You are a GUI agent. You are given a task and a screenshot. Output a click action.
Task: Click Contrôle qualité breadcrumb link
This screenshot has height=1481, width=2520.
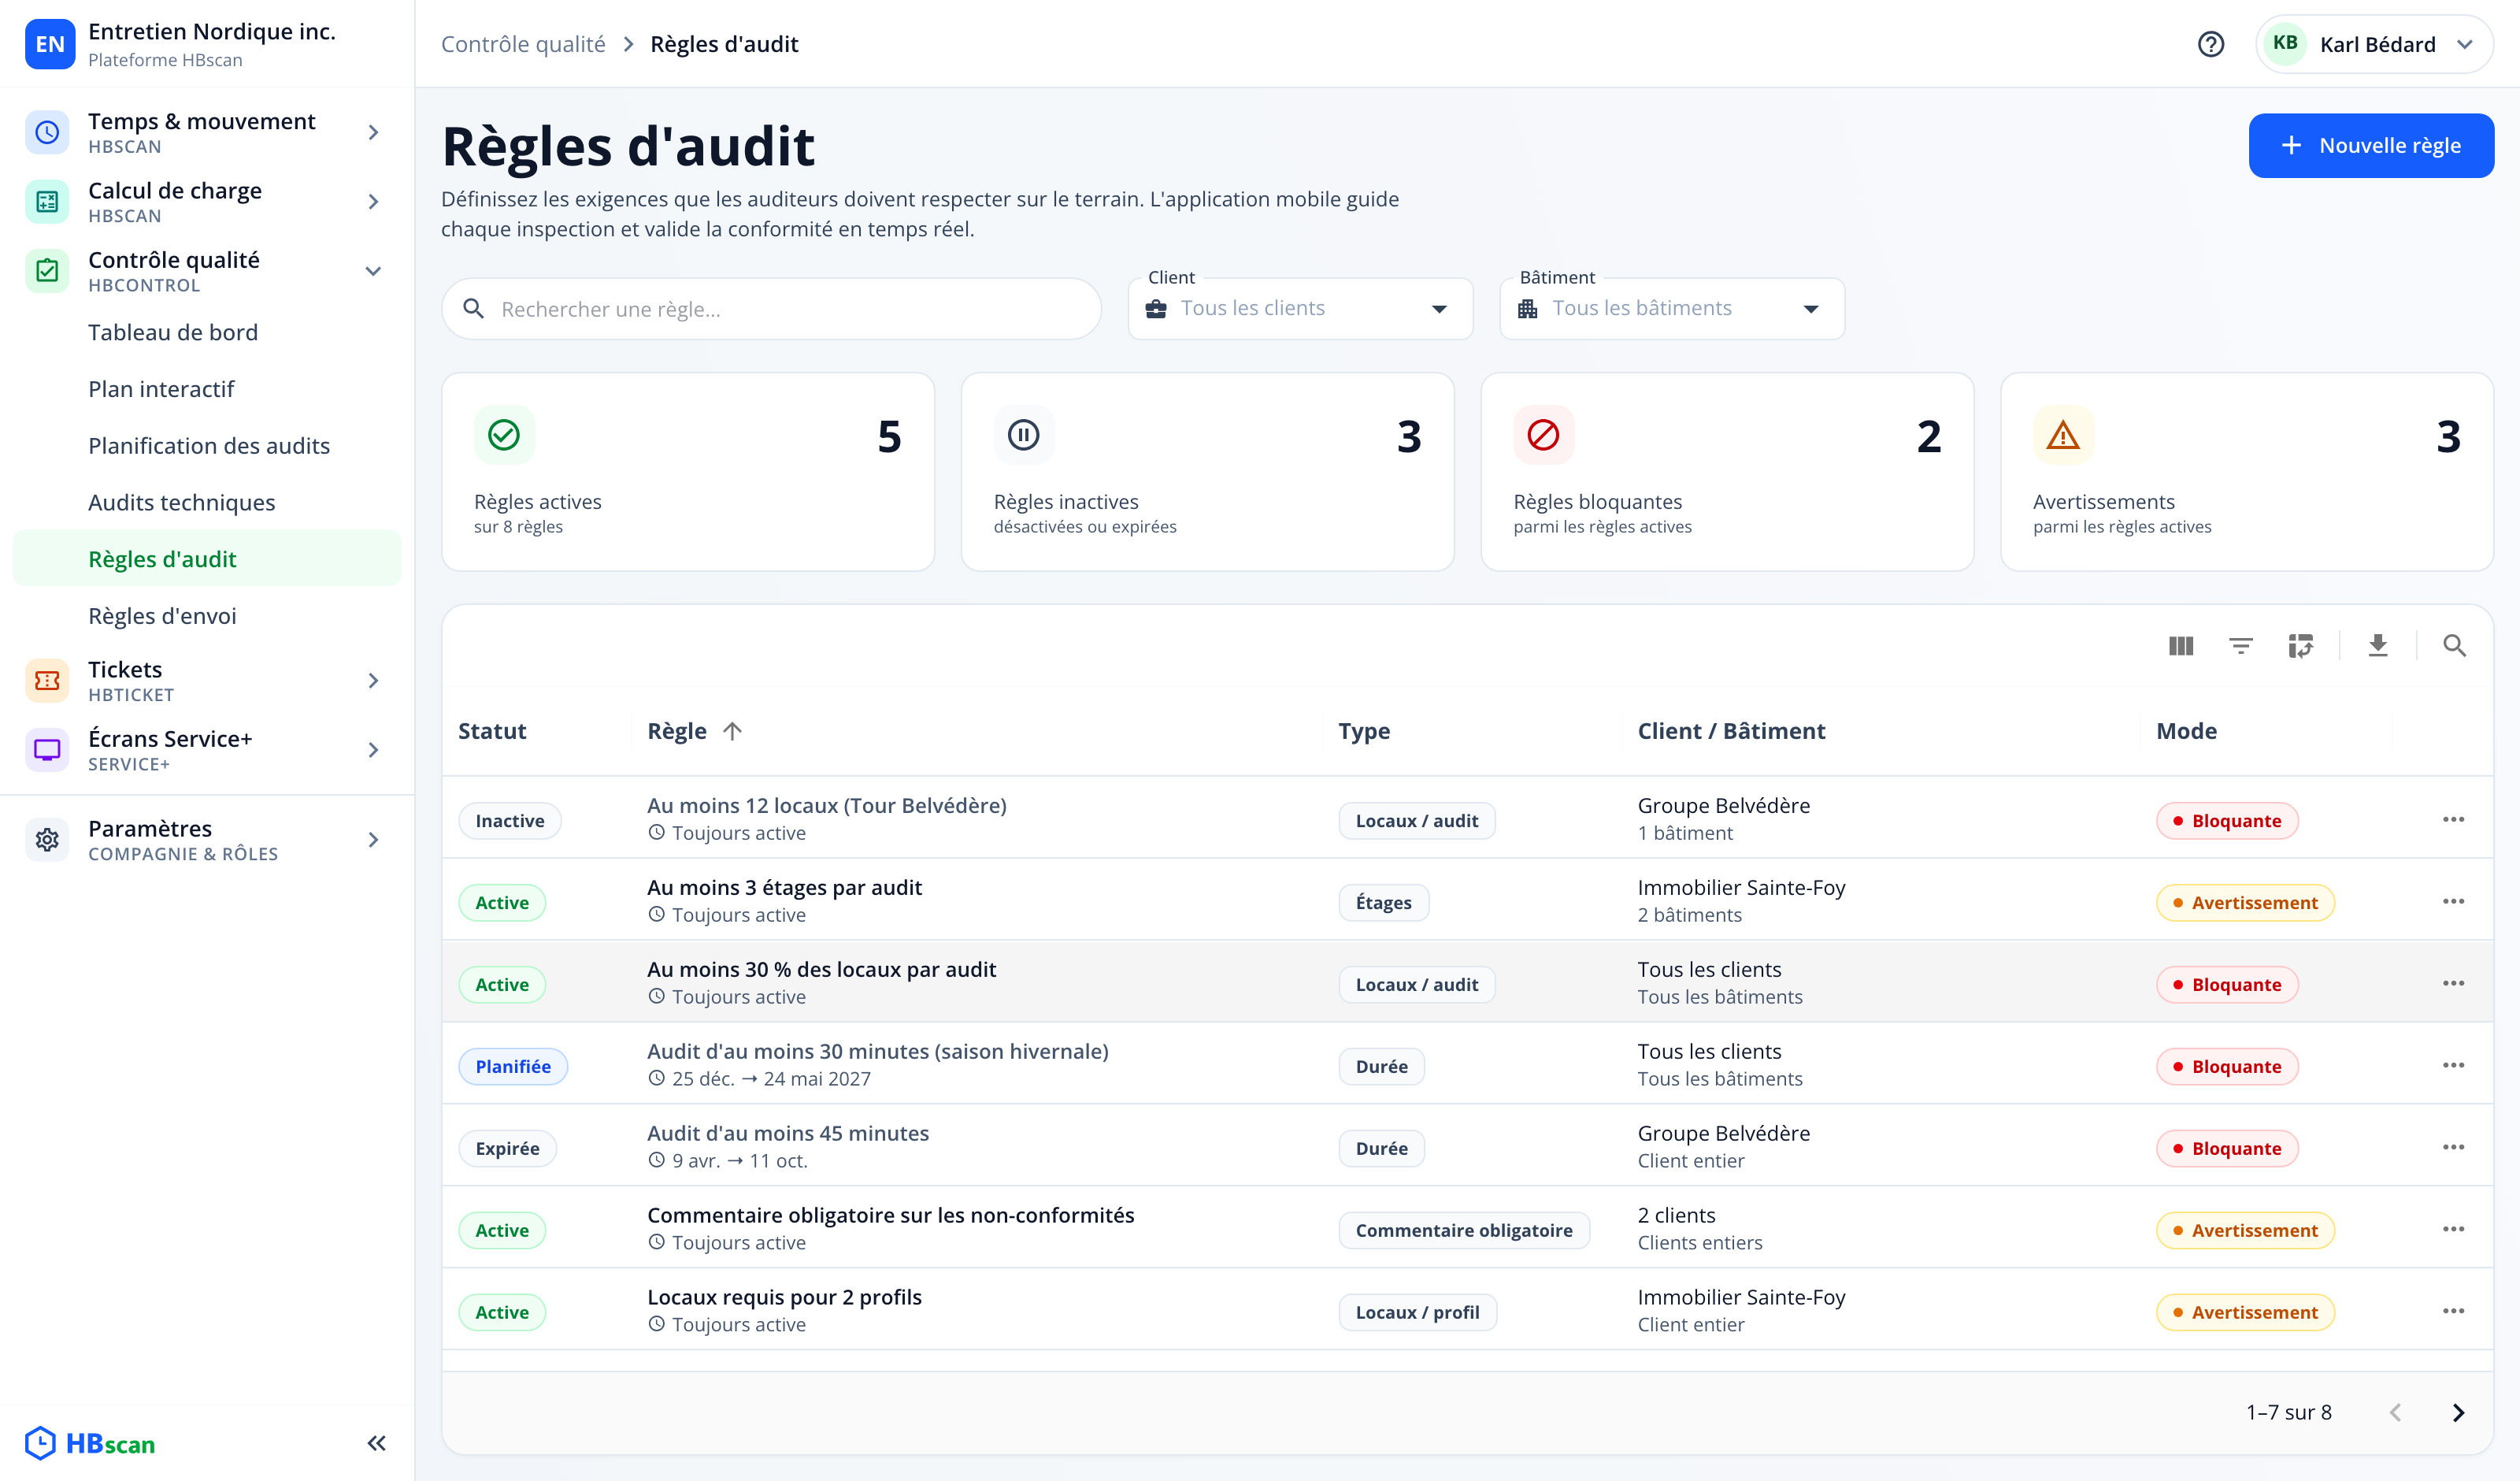(523, 44)
